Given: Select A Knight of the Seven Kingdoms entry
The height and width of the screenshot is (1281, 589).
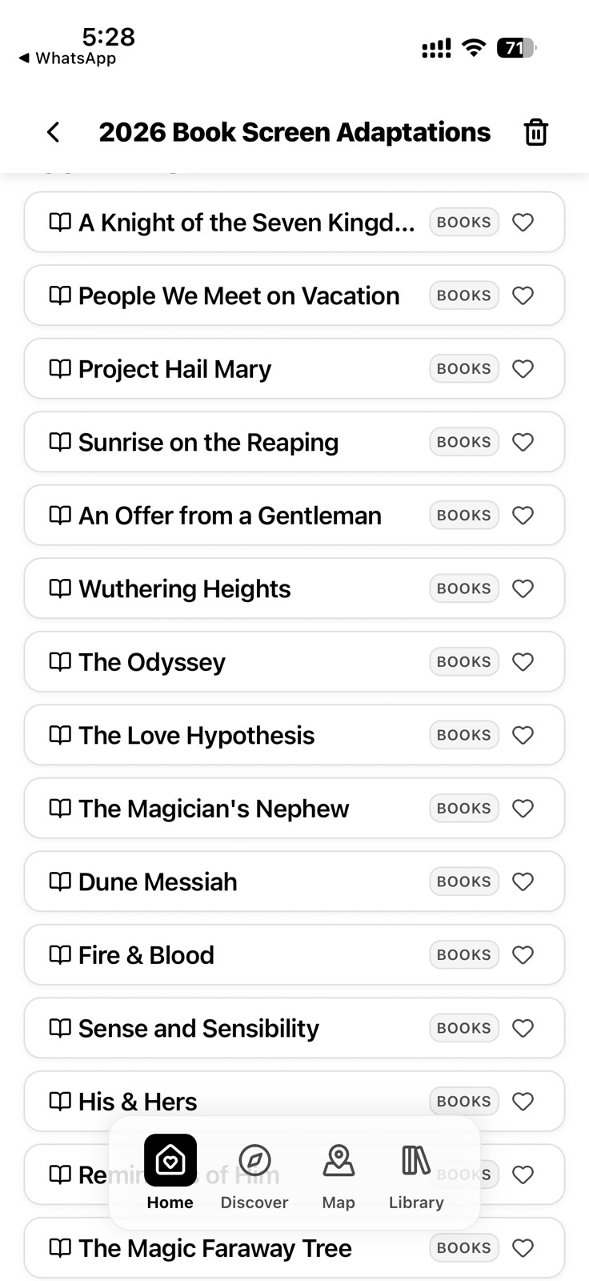Looking at the screenshot, I should (x=246, y=223).
